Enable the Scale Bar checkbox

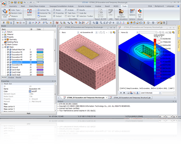[x=78, y=13]
